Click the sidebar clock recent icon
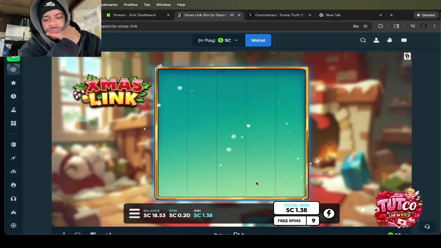441x248 pixels. [x=13, y=96]
